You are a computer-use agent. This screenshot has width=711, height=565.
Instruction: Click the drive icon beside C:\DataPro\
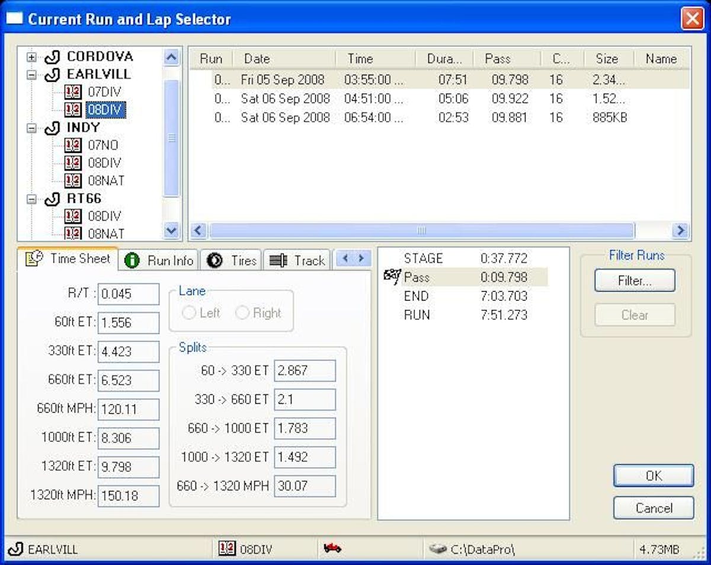(438, 549)
